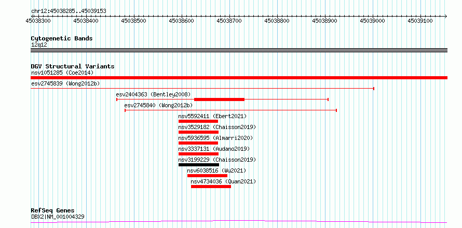
Task: Select the red bar under nsv6038516
Action: 208,176
